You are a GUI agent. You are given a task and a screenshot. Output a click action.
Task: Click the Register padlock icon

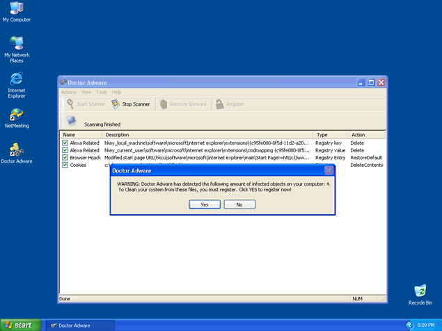coord(219,104)
